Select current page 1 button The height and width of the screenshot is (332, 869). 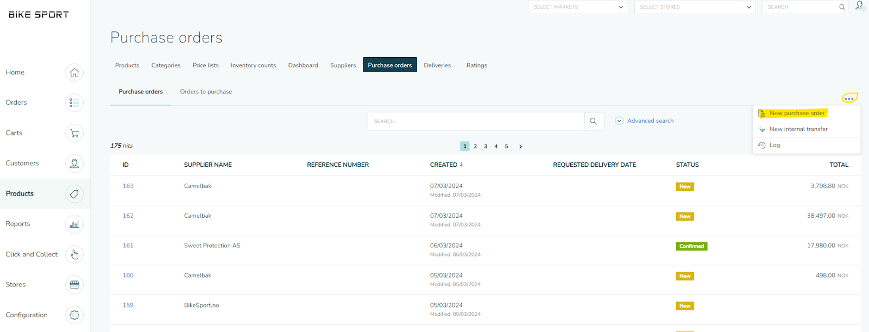tap(465, 147)
